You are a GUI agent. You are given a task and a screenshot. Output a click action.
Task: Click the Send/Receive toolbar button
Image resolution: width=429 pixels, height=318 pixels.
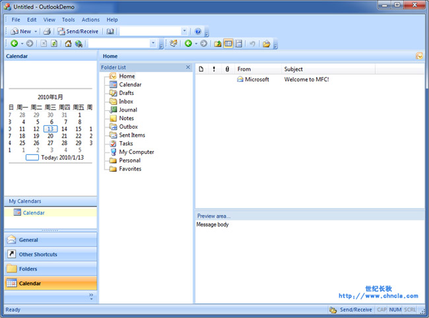pos(79,31)
